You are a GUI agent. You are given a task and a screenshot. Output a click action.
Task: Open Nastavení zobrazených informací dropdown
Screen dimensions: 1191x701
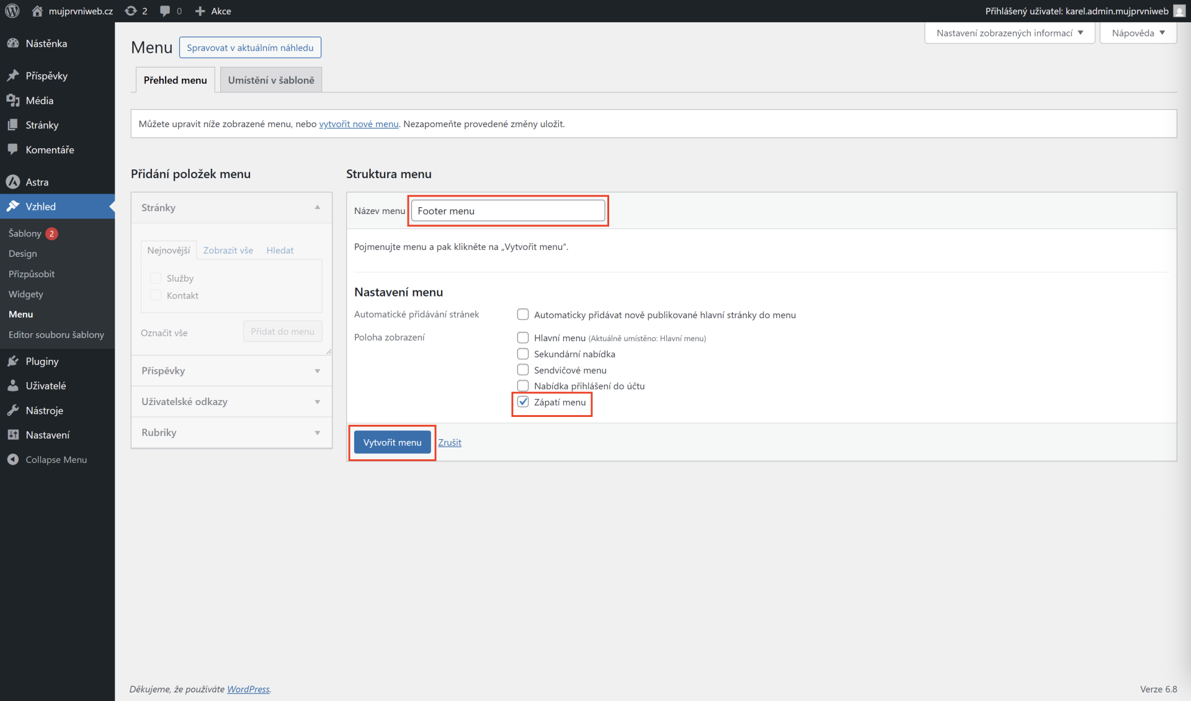click(x=1009, y=33)
